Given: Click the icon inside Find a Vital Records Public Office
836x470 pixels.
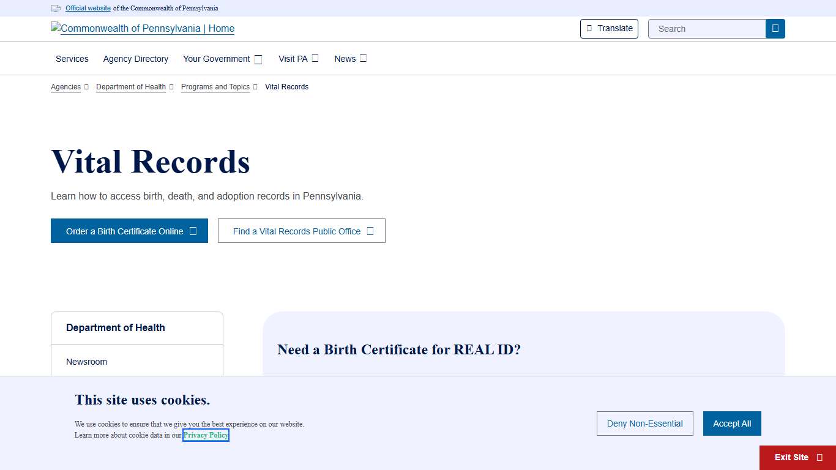Looking at the screenshot, I should [x=370, y=231].
